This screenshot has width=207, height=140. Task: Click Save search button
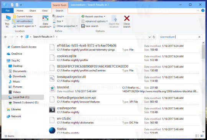click(x=90, y=26)
